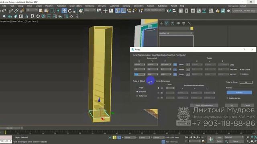Activate Select and Move tool
Image resolution: width=257 pixels, height=144 pixels.
[x=64, y=11]
